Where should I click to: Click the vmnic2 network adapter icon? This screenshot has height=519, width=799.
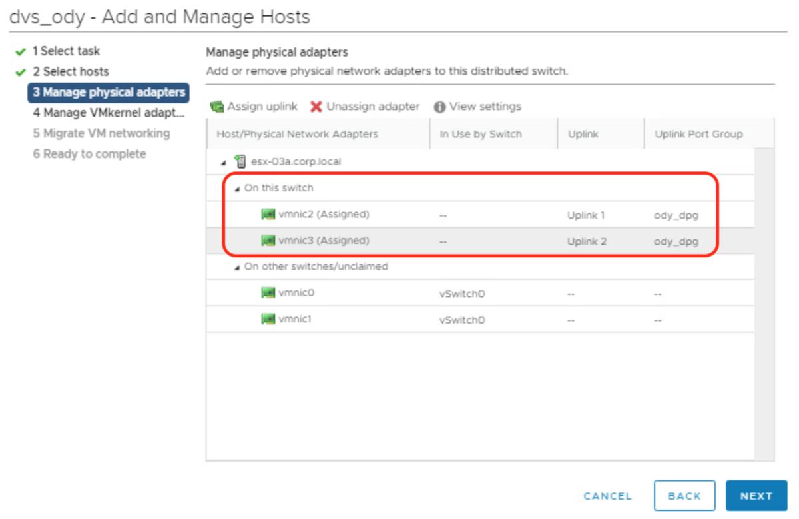coord(268,215)
